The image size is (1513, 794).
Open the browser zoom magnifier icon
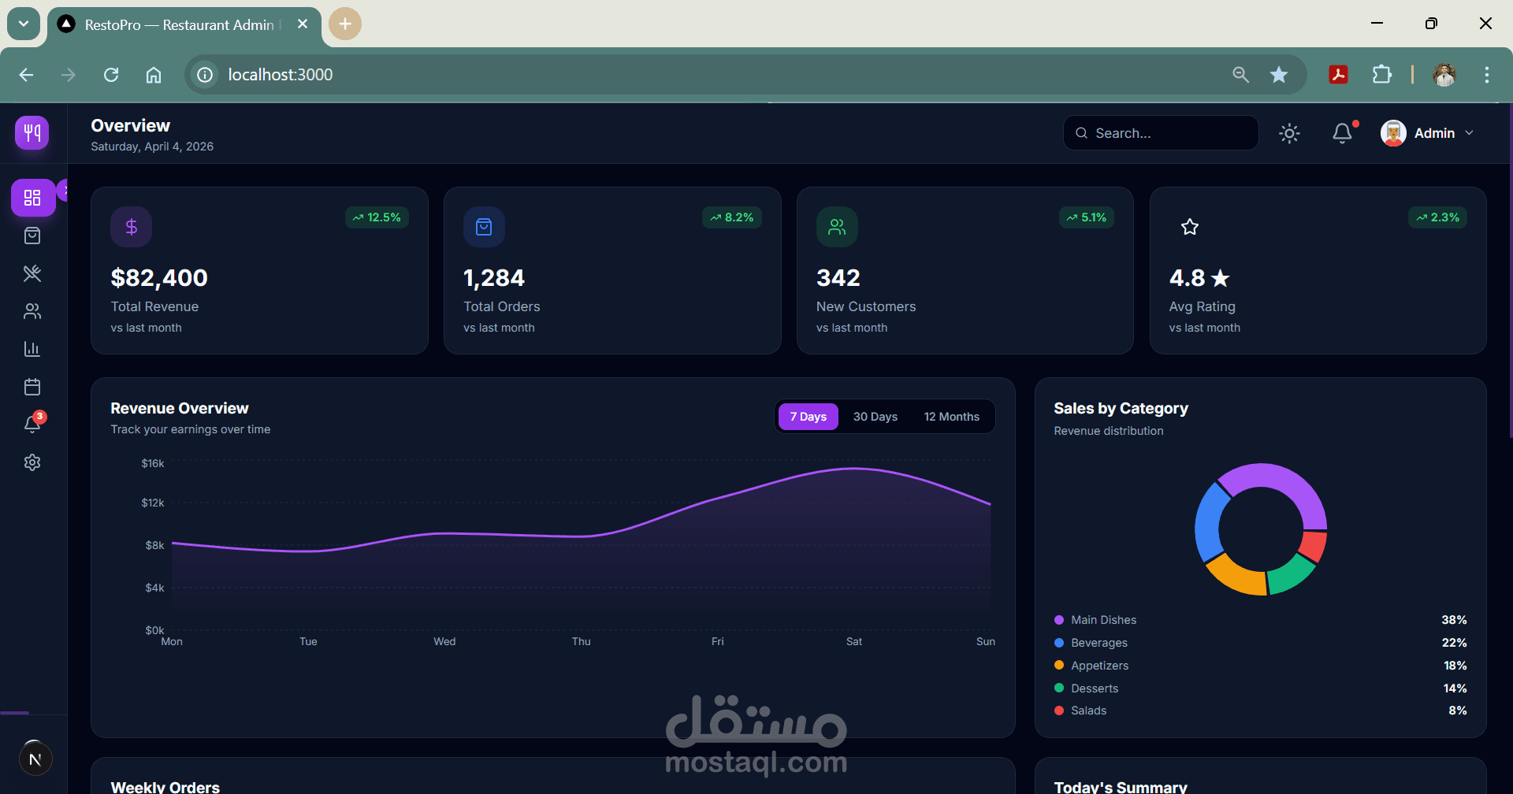point(1240,75)
